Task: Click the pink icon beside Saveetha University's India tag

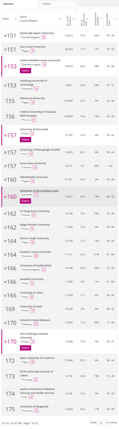Action: pos(32,283)
